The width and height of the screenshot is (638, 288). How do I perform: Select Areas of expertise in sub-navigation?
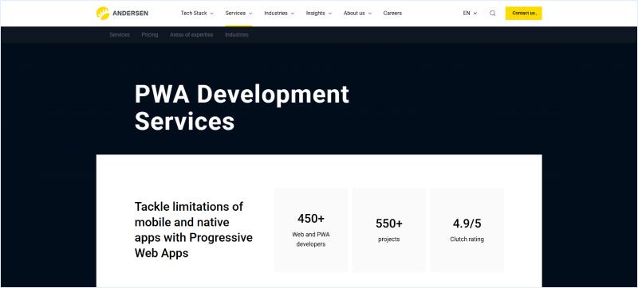[191, 35]
